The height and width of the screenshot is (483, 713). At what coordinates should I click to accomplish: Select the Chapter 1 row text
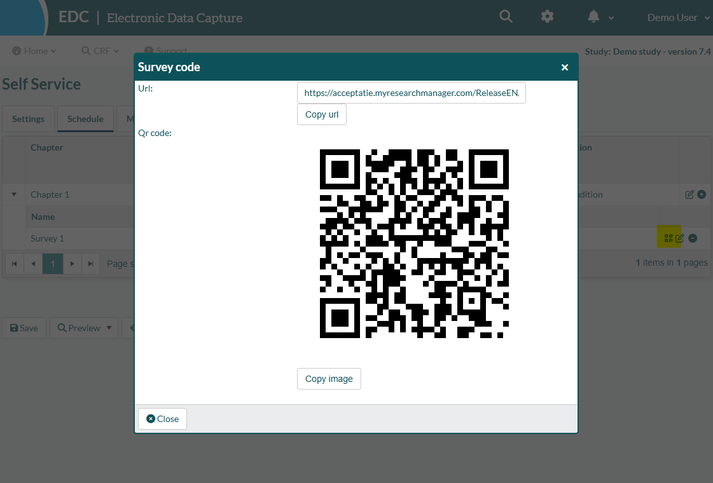[50, 194]
